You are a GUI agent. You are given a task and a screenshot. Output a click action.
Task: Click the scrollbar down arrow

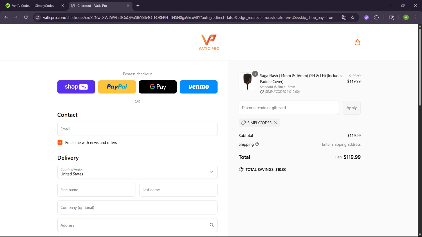point(420,234)
